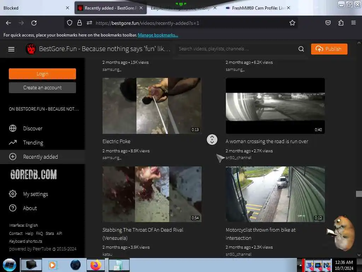Open the media player taskbar icon
This screenshot has height=272, width=362.
click(x=52, y=265)
